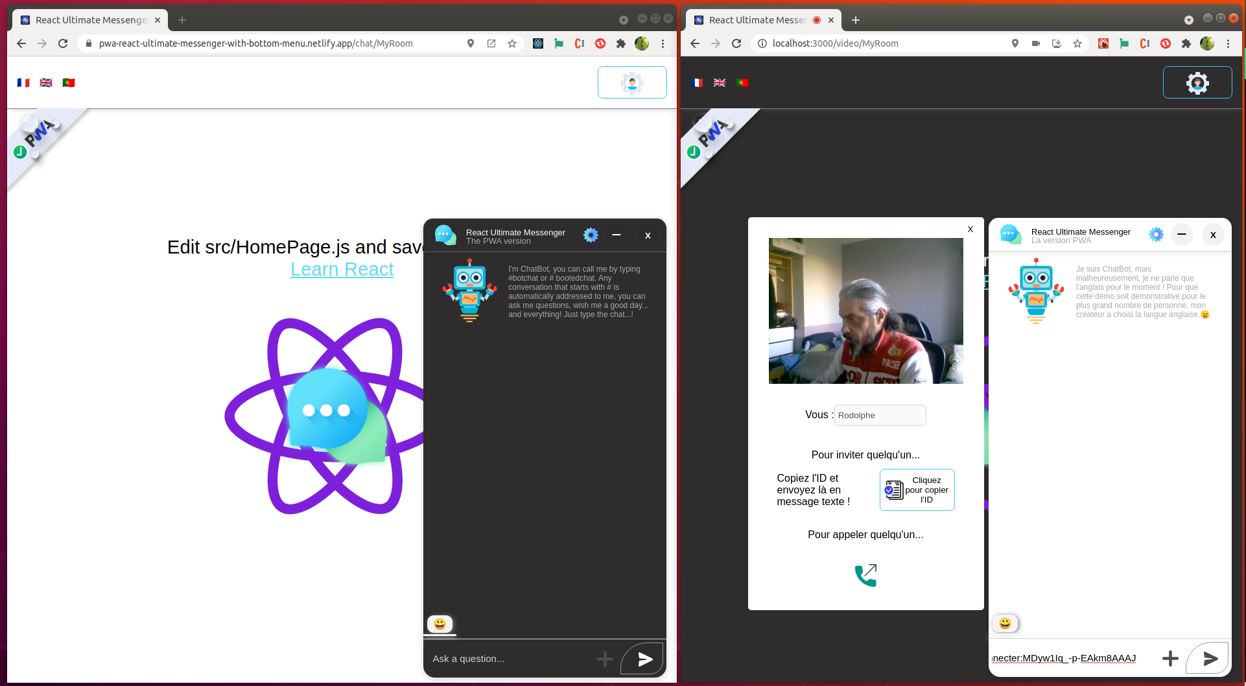Open emoji picker in French chat window
Viewport: 1246px width, 686px height.
[1005, 623]
